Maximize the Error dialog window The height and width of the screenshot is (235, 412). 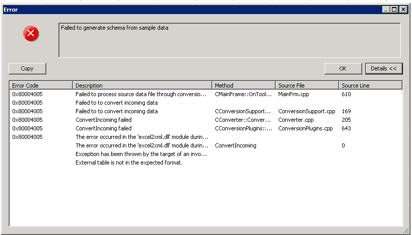[394, 10]
